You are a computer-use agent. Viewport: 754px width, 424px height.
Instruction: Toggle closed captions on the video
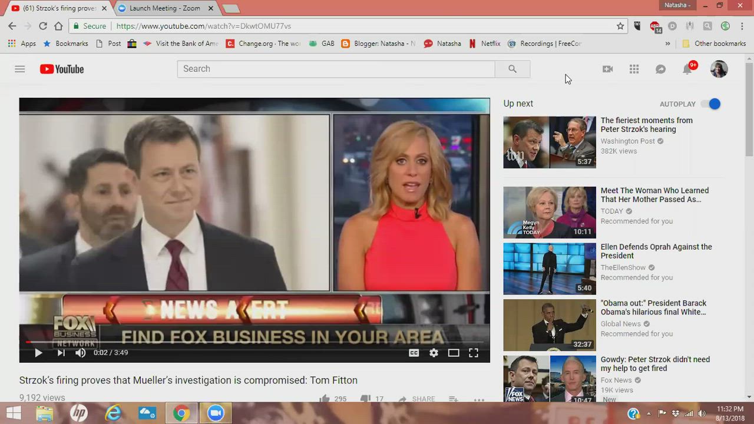(414, 353)
